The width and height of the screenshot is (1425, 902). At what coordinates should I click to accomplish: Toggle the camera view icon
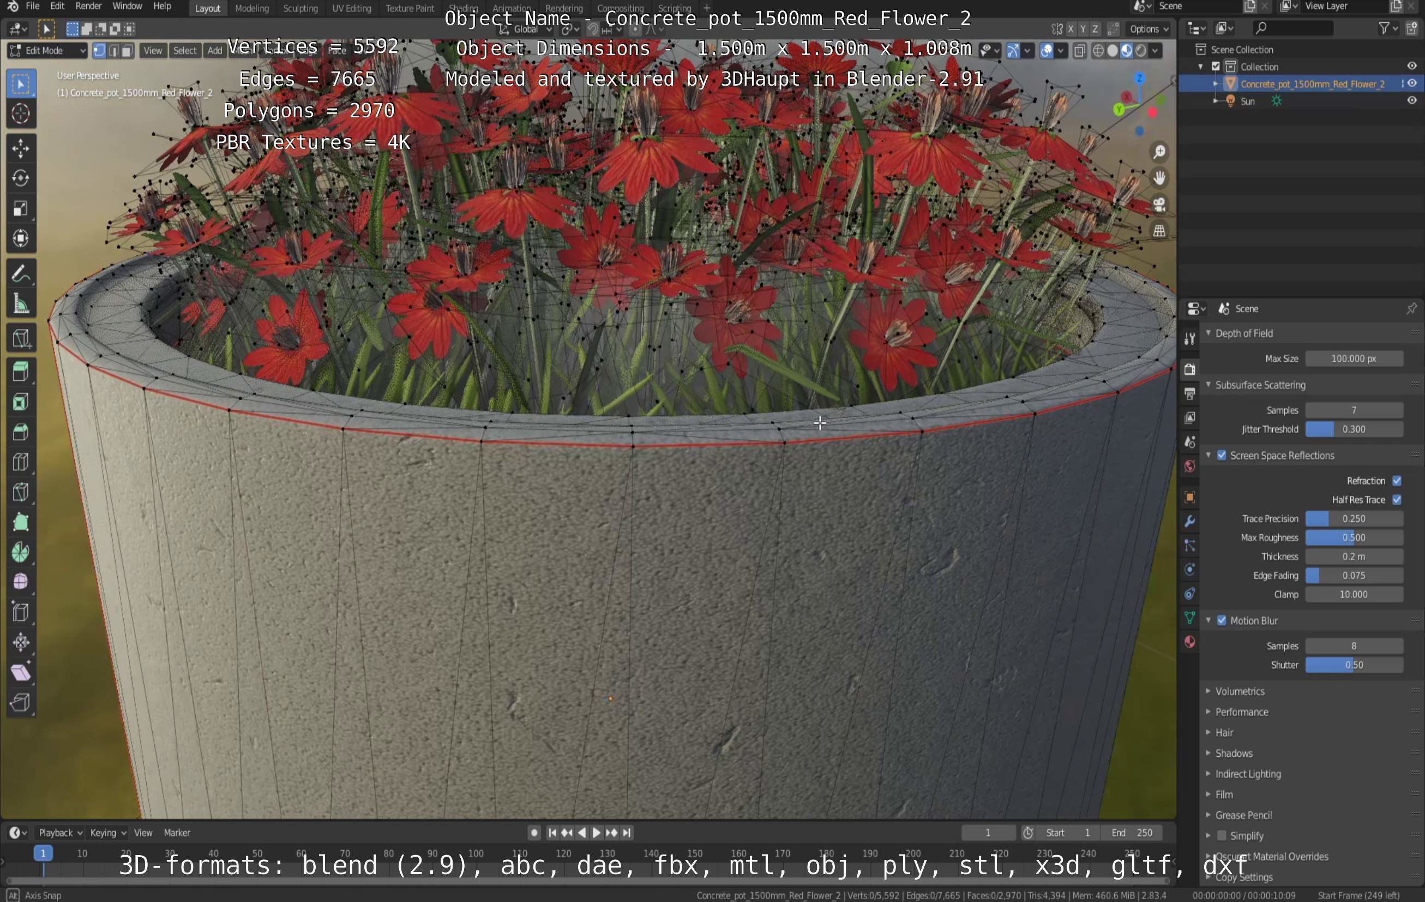pyautogui.click(x=1159, y=205)
